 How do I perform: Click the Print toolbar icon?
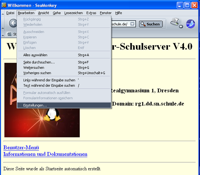pos(175,22)
